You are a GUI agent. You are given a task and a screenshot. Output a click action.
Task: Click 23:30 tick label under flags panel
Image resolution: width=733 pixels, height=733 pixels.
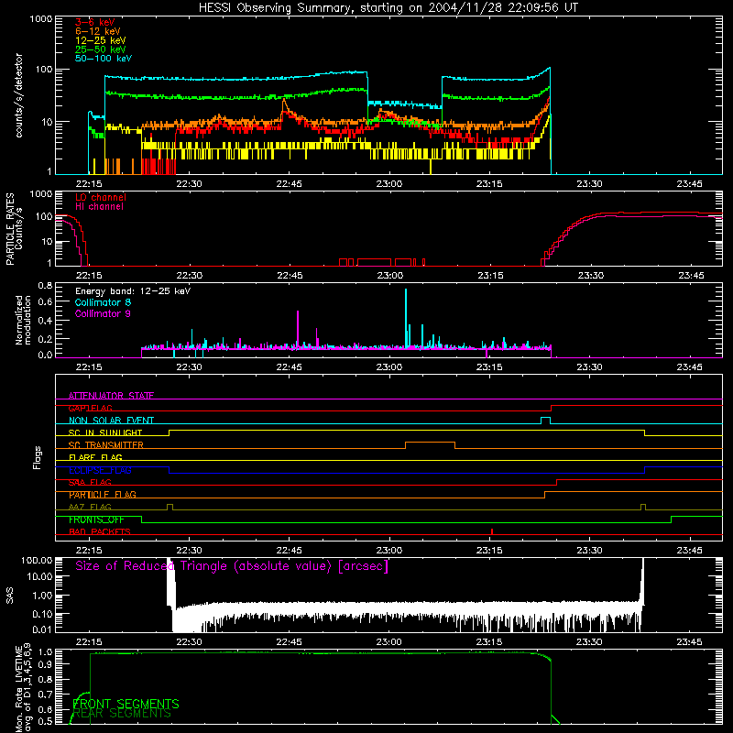coord(589,551)
